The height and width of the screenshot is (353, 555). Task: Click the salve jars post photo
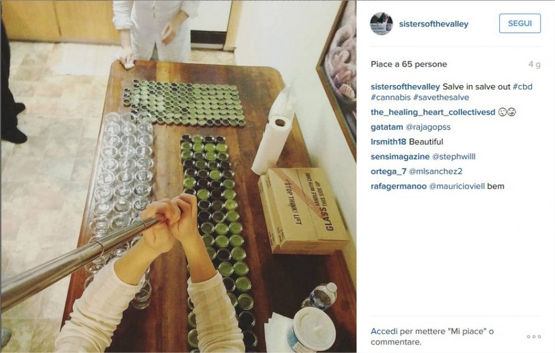pyautogui.click(x=178, y=176)
